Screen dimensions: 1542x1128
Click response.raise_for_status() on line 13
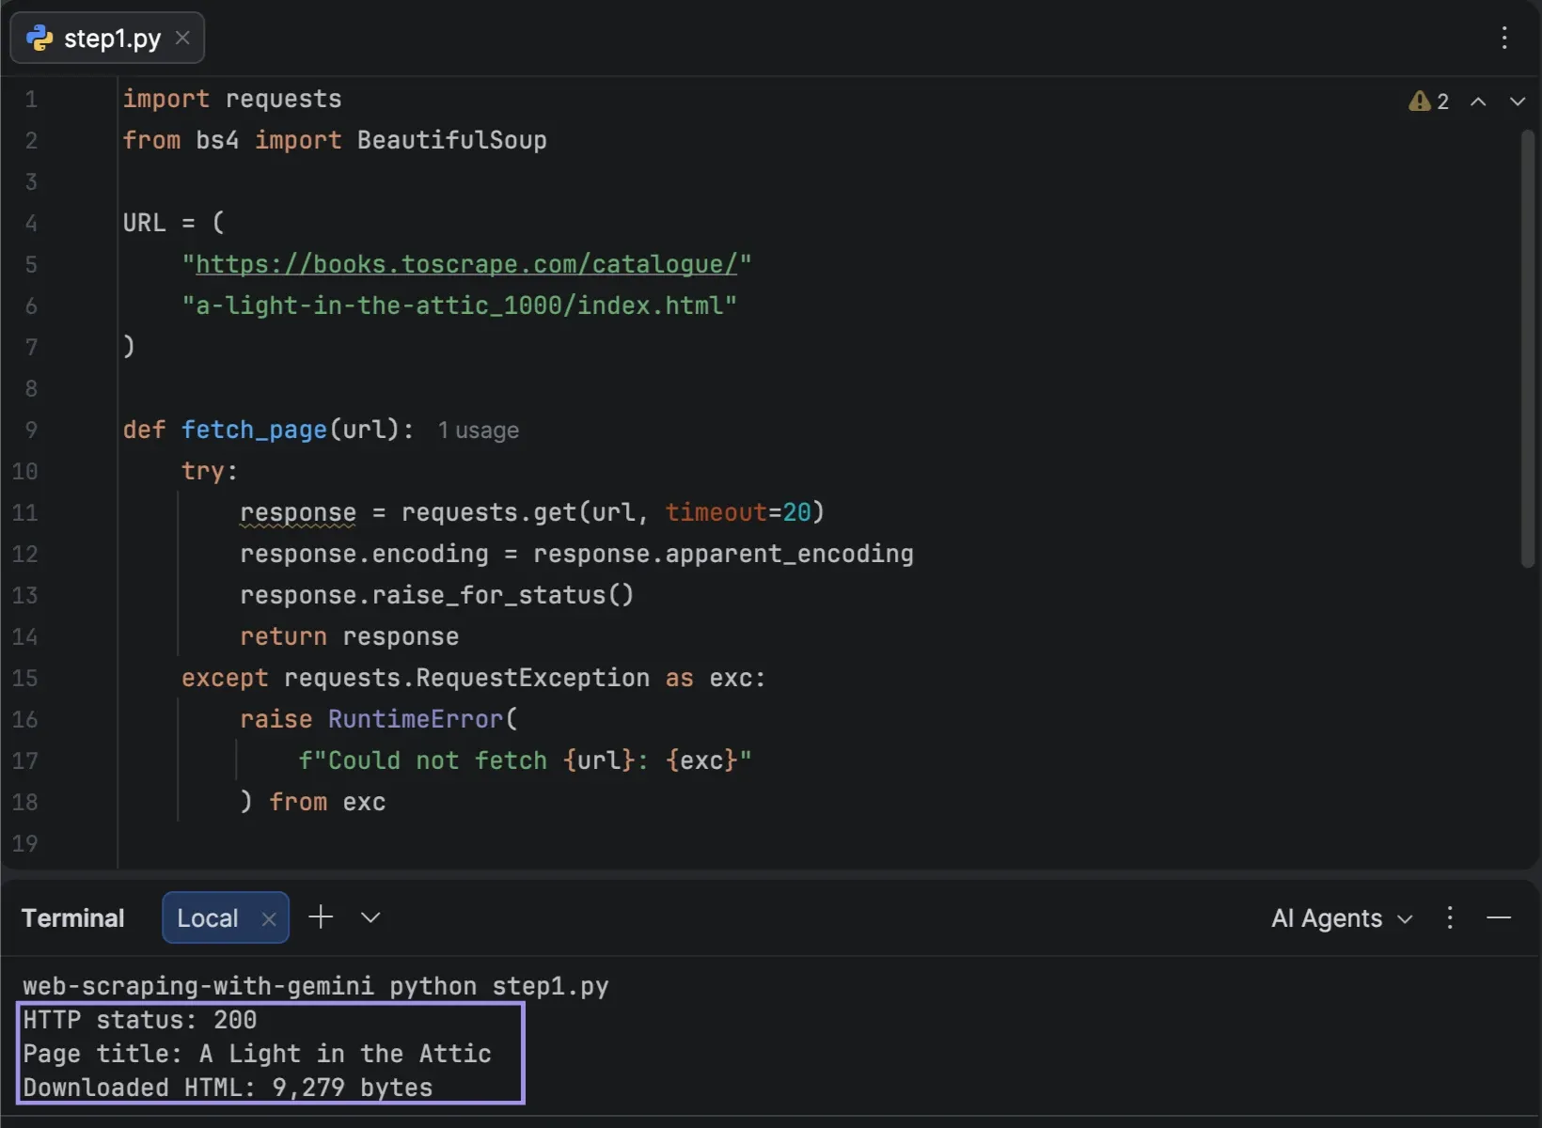437,595
